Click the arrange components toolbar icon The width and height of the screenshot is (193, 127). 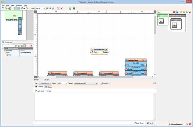(58, 8)
